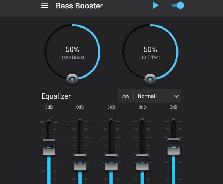
Task: Click the 3D Effect label
Action: pos(150,57)
